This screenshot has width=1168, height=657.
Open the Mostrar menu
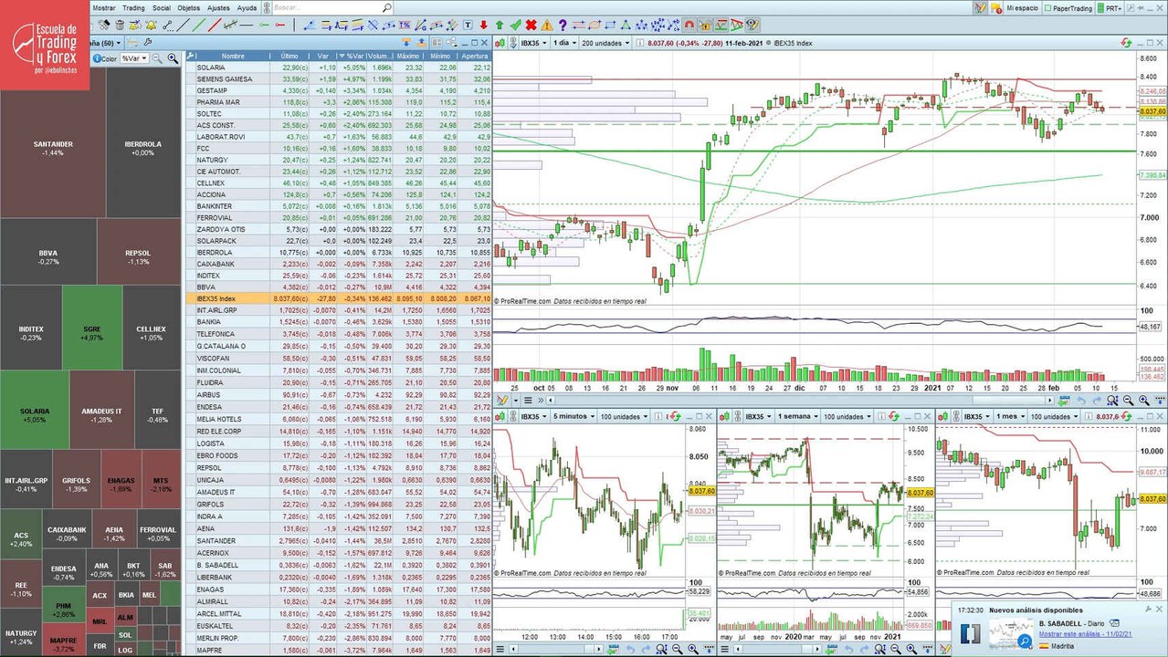[104, 7]
